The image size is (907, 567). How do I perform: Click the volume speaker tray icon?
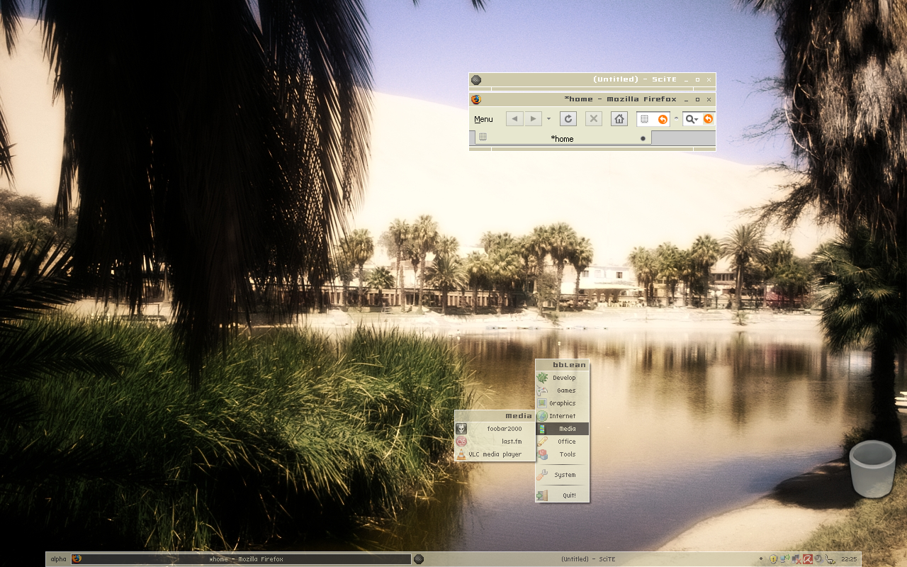(x=818, y=559)
